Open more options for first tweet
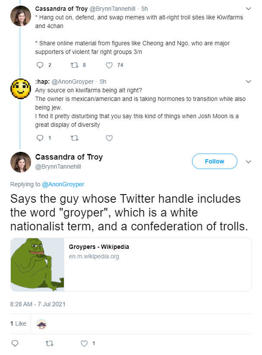The width and height of the screenshot is (262, 355). click(248, 9)
